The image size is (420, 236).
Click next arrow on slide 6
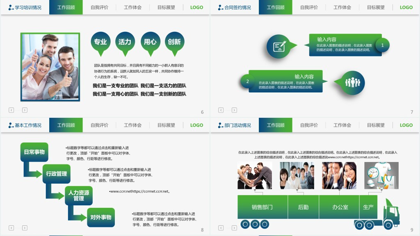[x=25, y=110]
